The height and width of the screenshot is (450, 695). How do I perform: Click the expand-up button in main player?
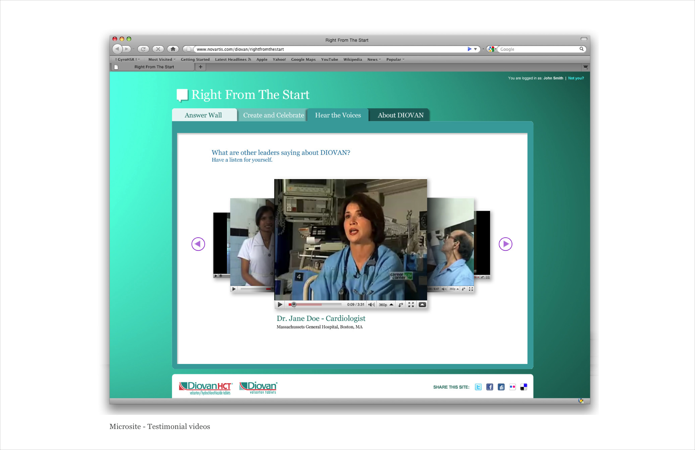pyautogui.click(x=422, y=305)
